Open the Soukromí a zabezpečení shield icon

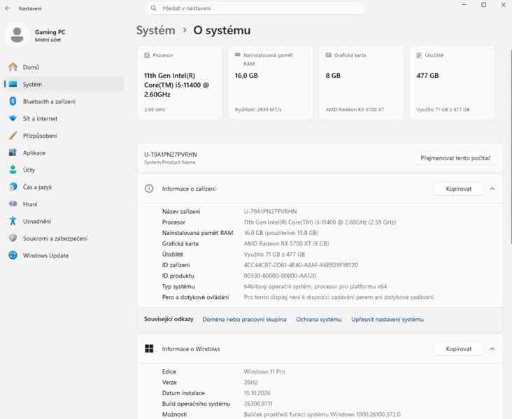pyautogui.click(x=13, y=238)
